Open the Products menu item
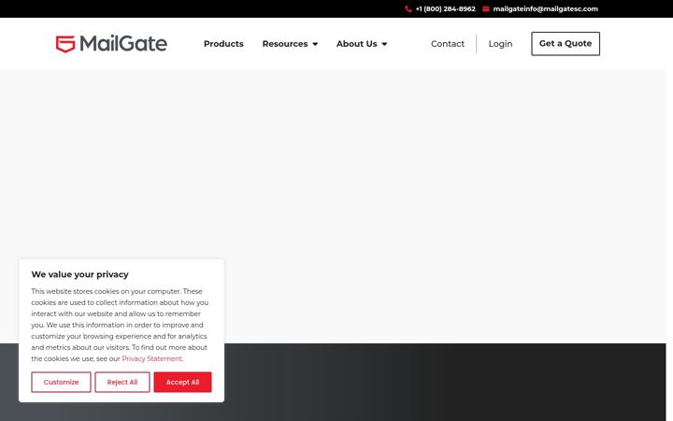673x421 pixels. (223, 44)
